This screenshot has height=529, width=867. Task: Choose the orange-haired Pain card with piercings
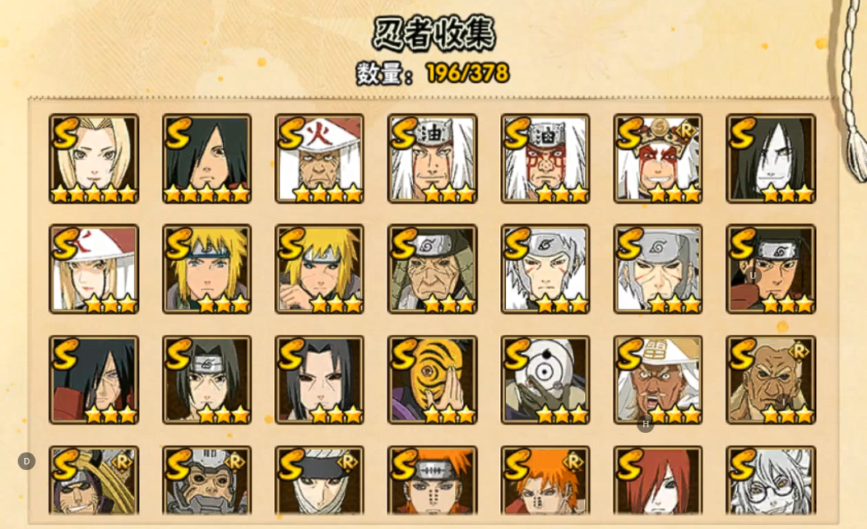(x=431, y=481)
